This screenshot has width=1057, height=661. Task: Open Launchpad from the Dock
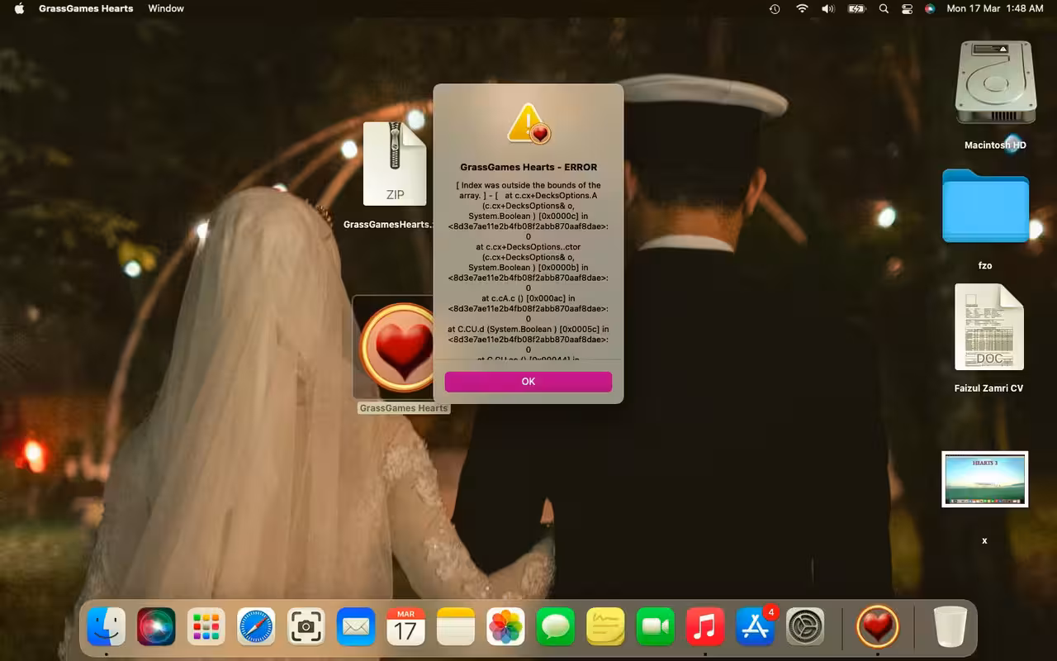click(206, 626)
